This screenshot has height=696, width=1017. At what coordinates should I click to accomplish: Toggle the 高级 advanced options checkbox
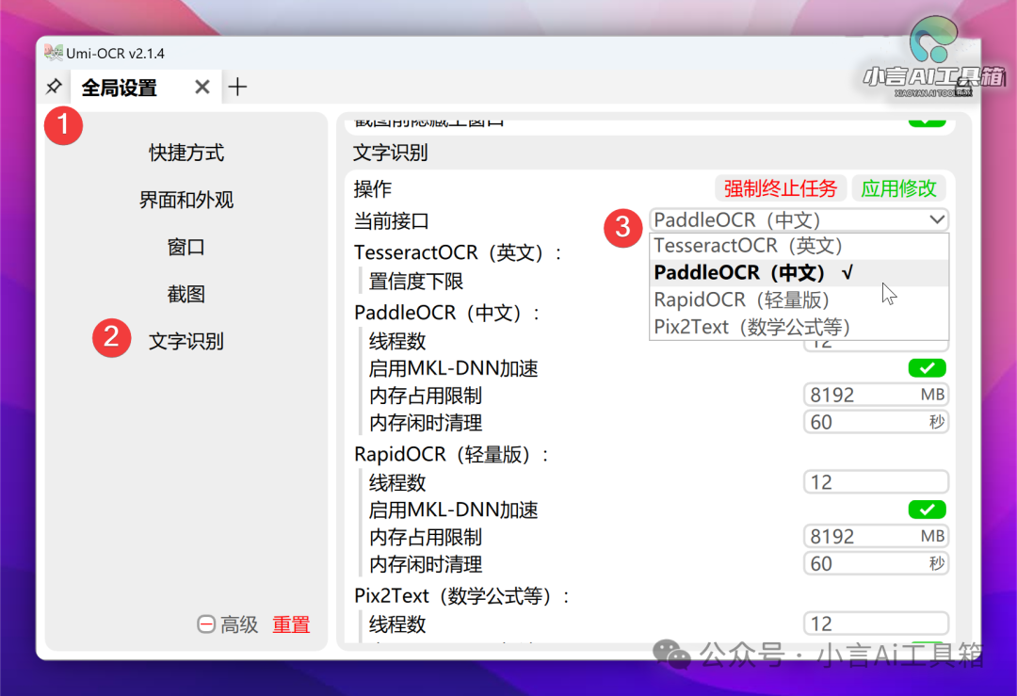point(206,624)
